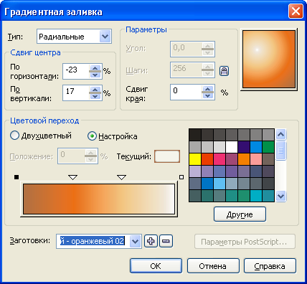The width and height of the screenshot is (307, 284).
Task: Click the Сдвиг края value field
Action: (186, 92)
